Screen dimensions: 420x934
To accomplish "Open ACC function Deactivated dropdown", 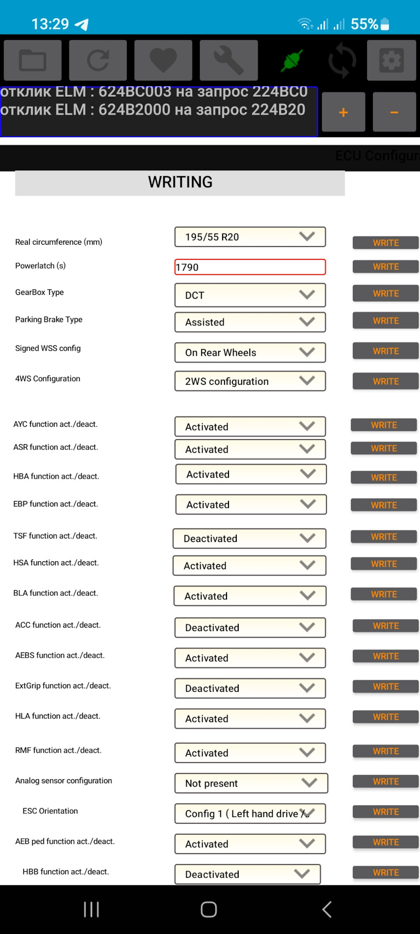I will click(250, 628).
